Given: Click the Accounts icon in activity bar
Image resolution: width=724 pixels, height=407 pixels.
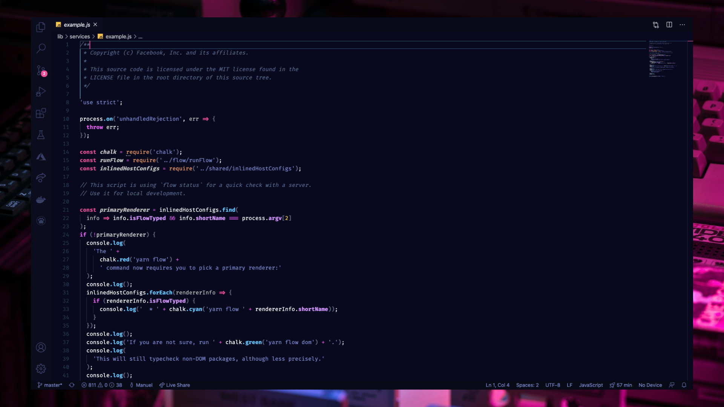Looking at the screenshot, I should click(x=41, y=347).
